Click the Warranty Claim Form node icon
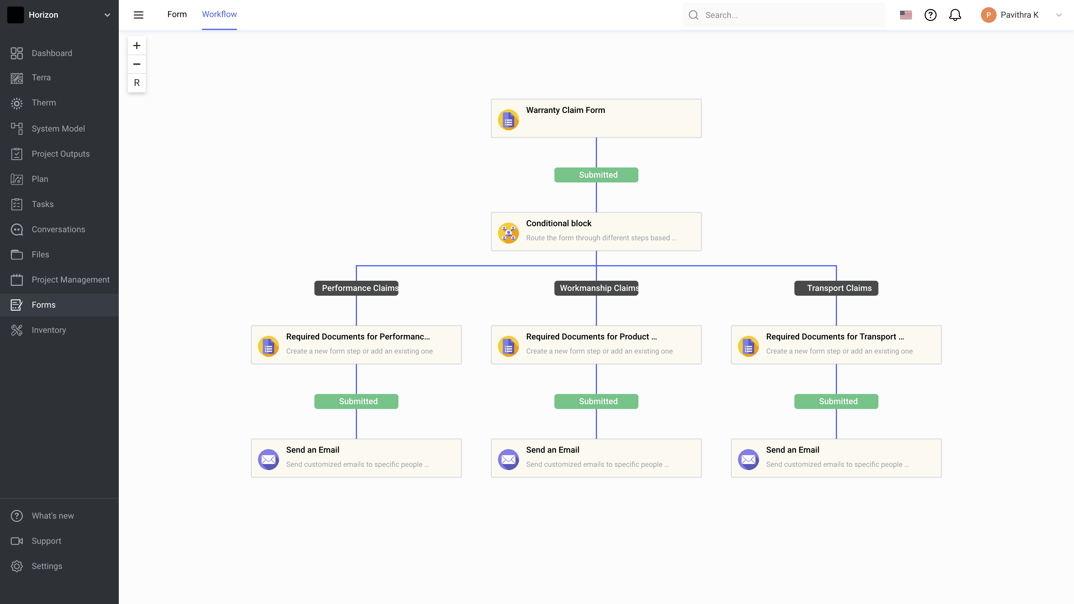The height and width of the screenshot is (604, 1074). coord(508,120)
